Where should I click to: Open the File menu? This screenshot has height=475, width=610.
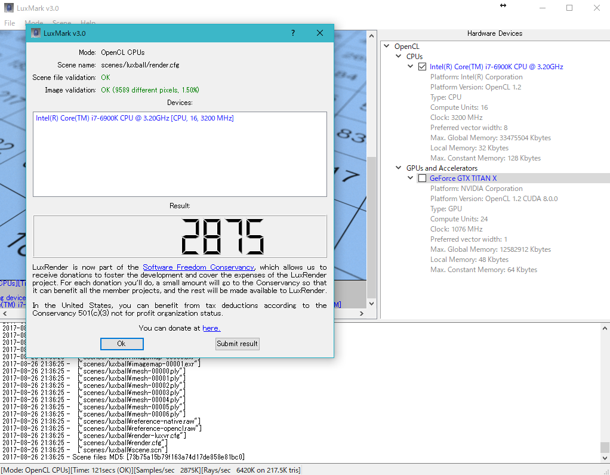tap(10, 23)
